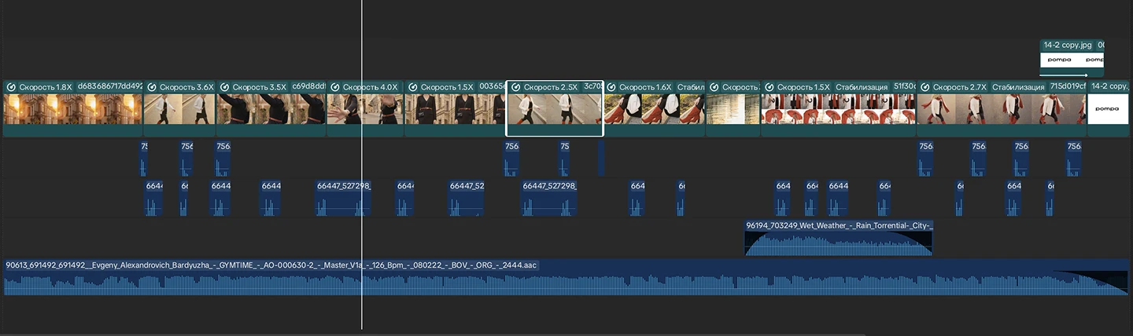Click the Стабилизация label on the 715d019cf clip
The height and width of the screenshot is (336, 1133).
(1018, 87)
